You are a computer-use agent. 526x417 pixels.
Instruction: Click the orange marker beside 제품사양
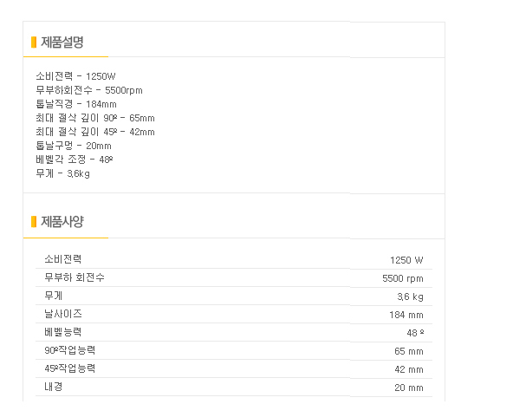34,222
